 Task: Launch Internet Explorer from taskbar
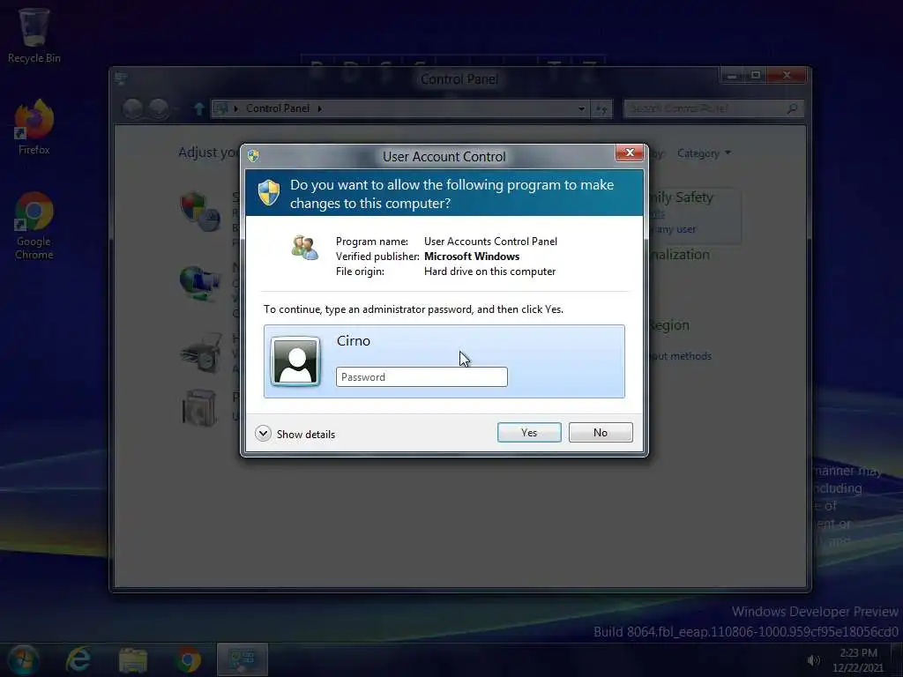pos(78,659)
